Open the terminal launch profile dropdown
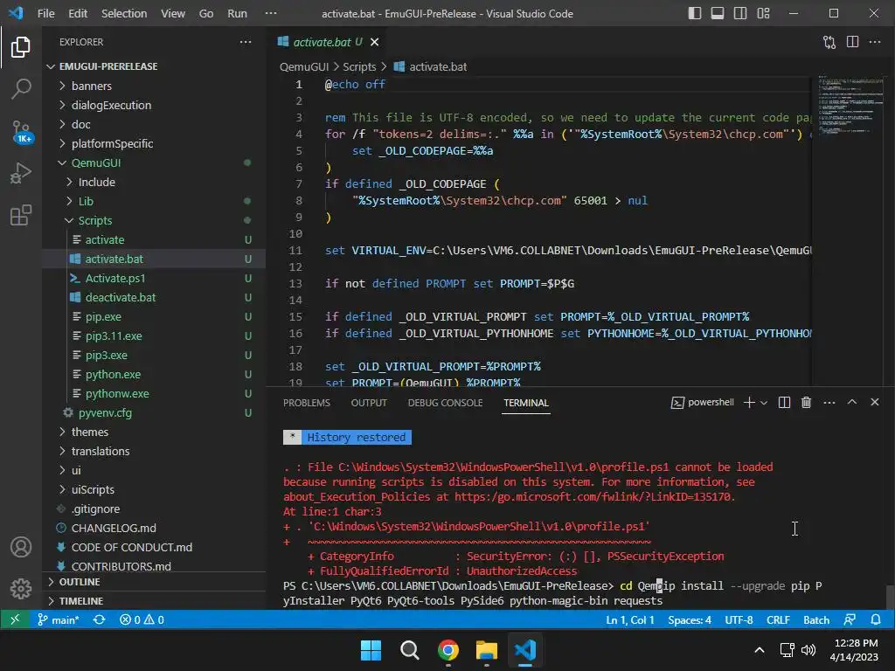The image size is (895, 671). pyautogui.click(x=764, y=403)
